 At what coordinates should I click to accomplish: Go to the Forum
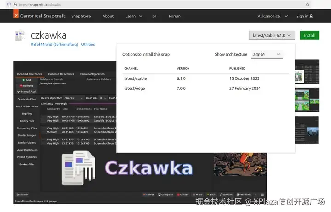[x=175, y=16]
